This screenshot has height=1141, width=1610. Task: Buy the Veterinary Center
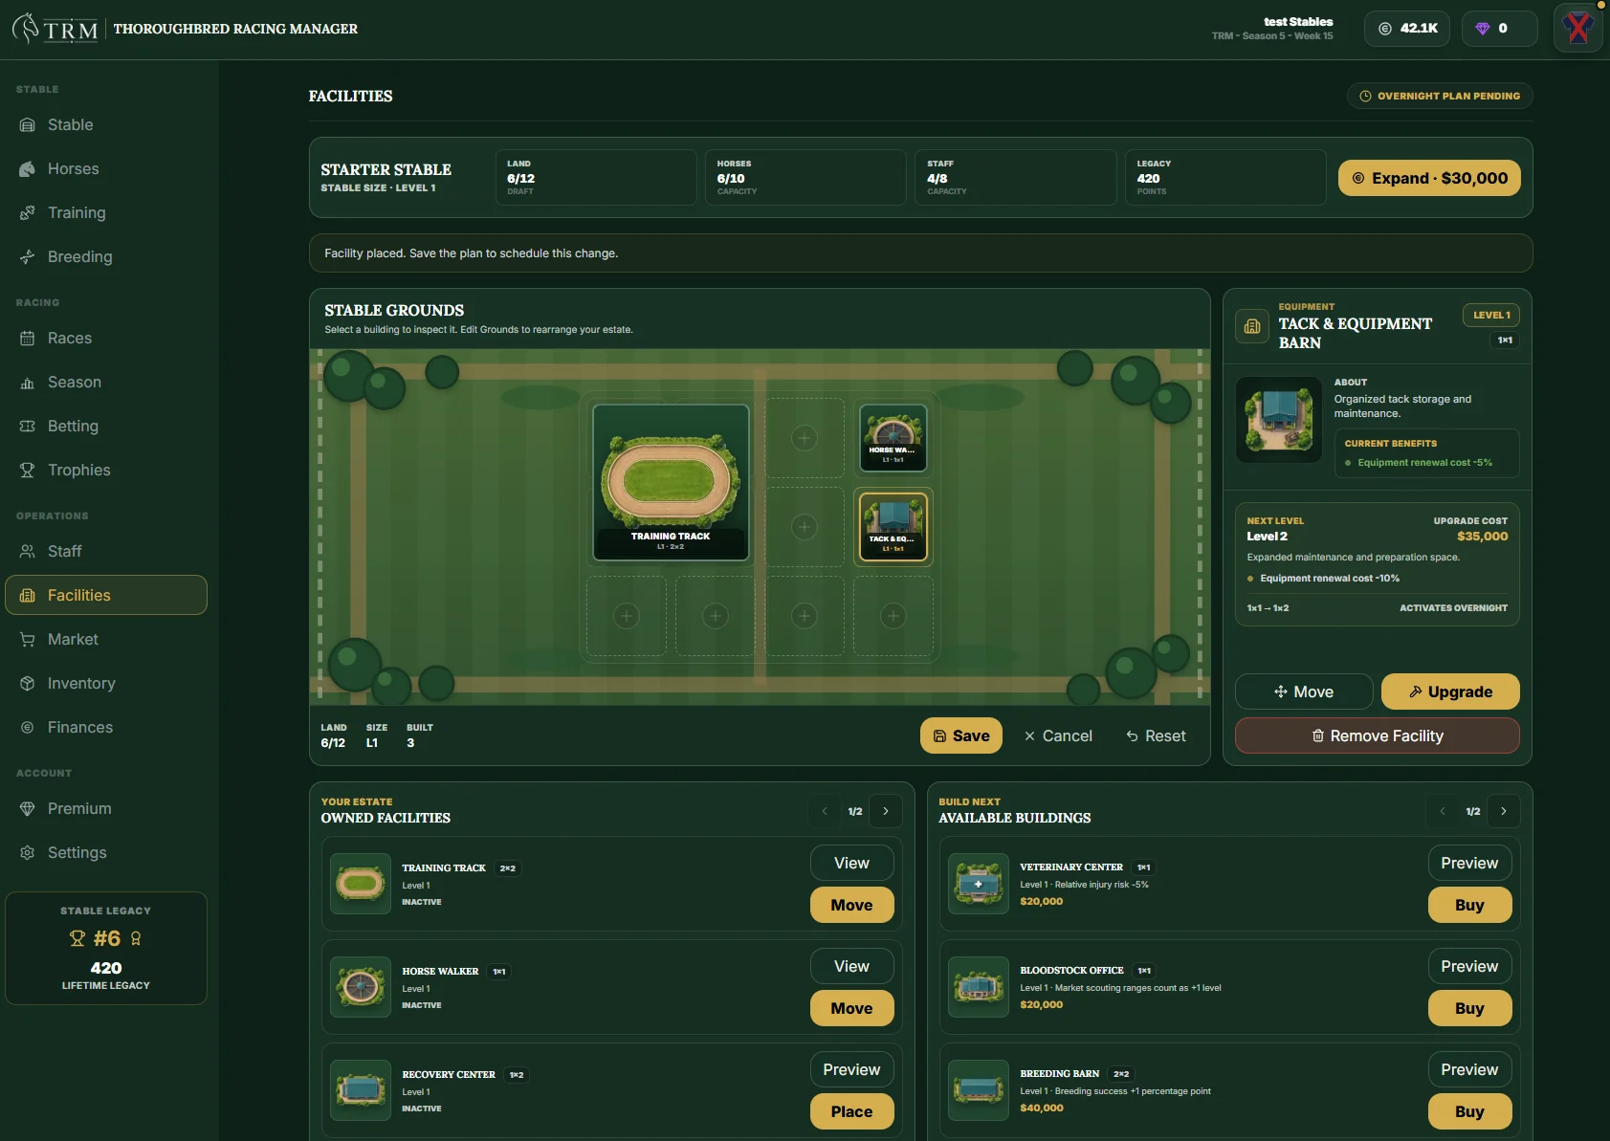click(1469, 905)
